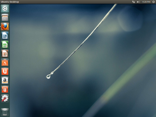
Task: Click the Ubuntu Desktop title text
Action: click(10, 2)
